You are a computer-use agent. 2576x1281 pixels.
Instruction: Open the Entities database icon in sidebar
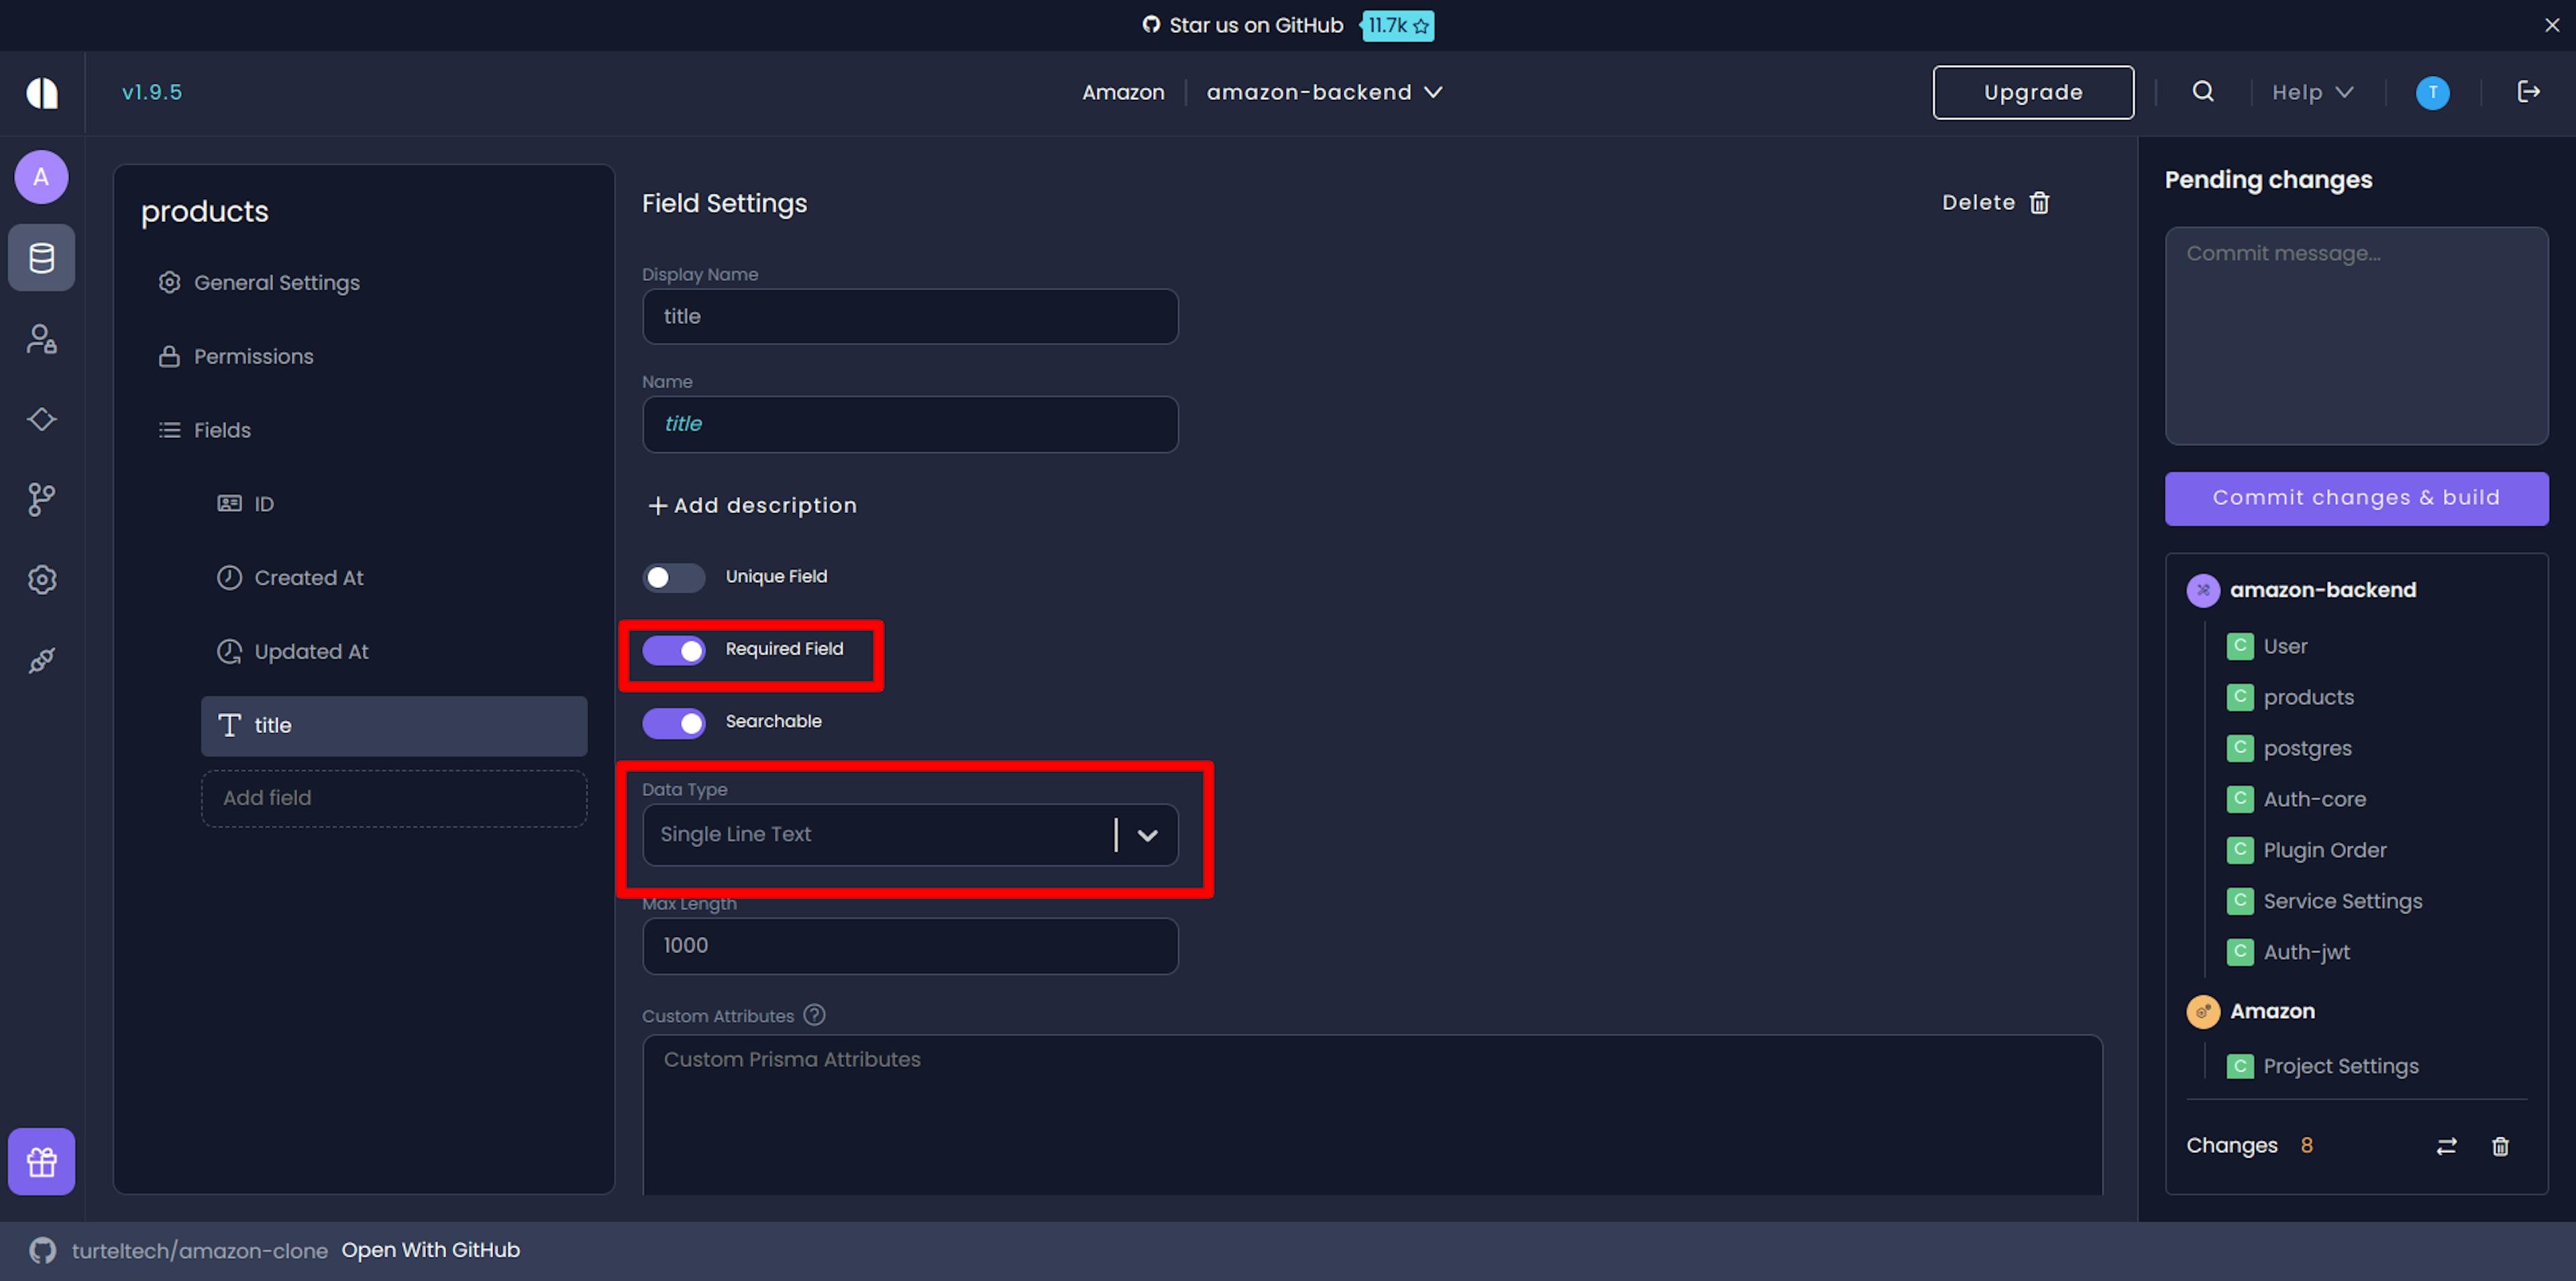(x=41, y=258)
